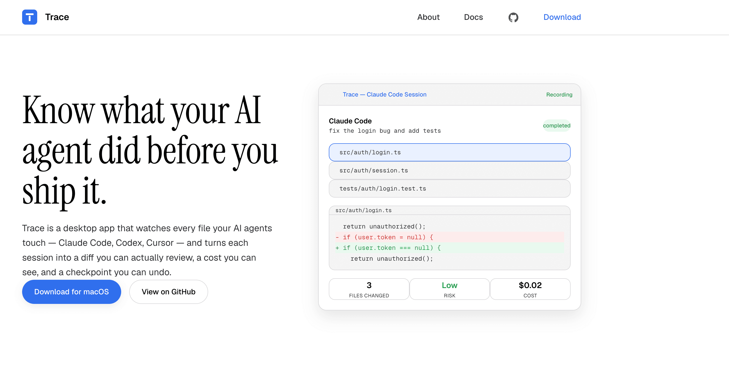Click Download for macOS button
This screenshot has width=729, height=370.
pos(72,292)
